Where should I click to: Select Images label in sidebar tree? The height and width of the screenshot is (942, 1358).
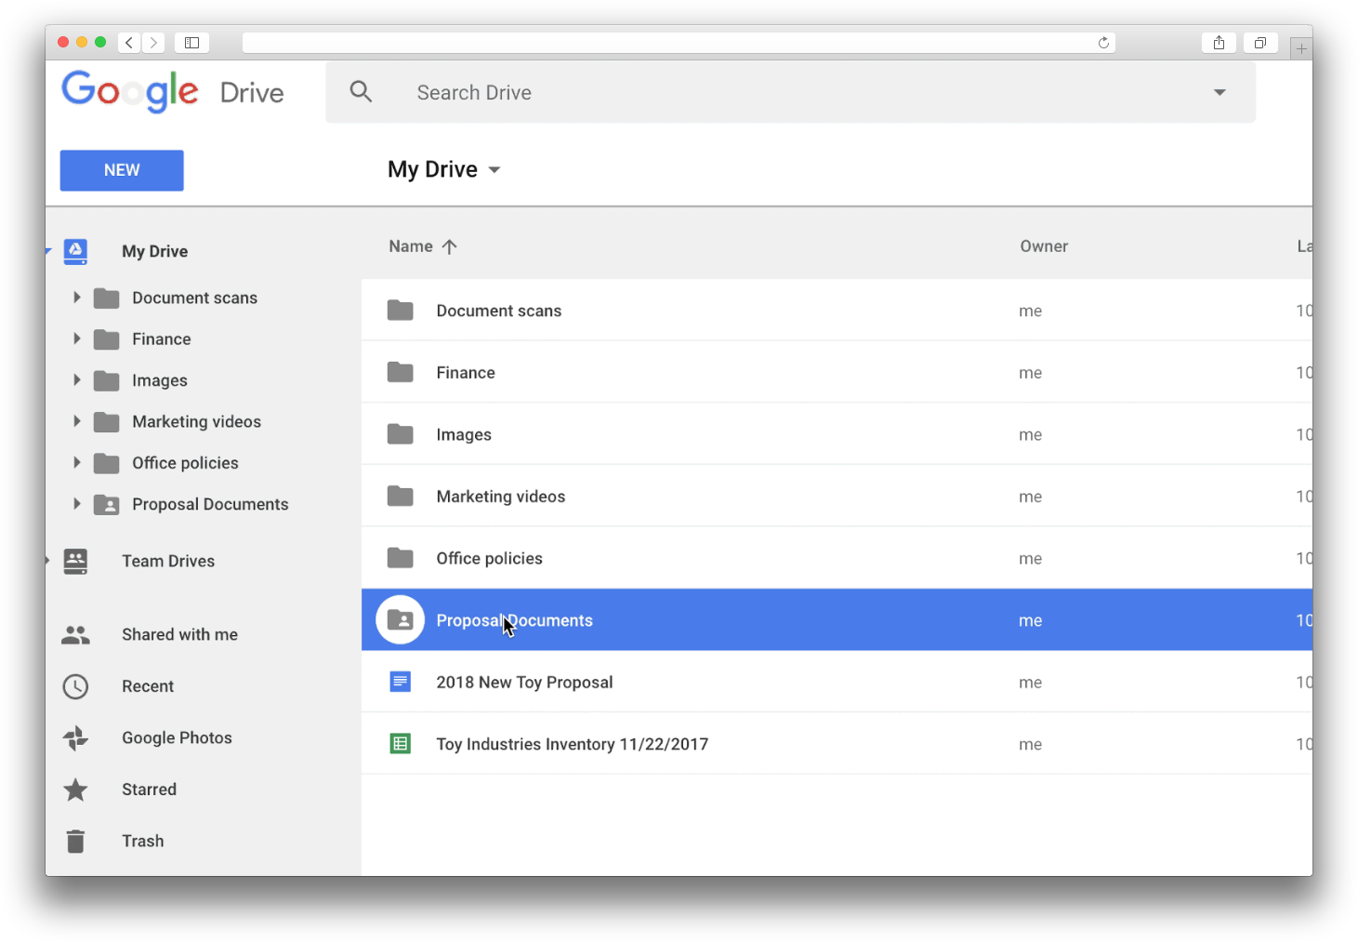[159, 380]
